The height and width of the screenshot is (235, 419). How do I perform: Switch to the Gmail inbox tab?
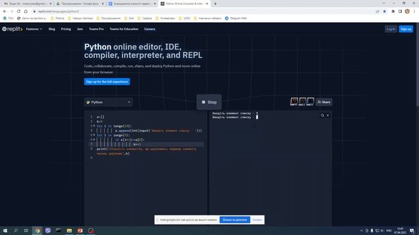tap(27, 4)
